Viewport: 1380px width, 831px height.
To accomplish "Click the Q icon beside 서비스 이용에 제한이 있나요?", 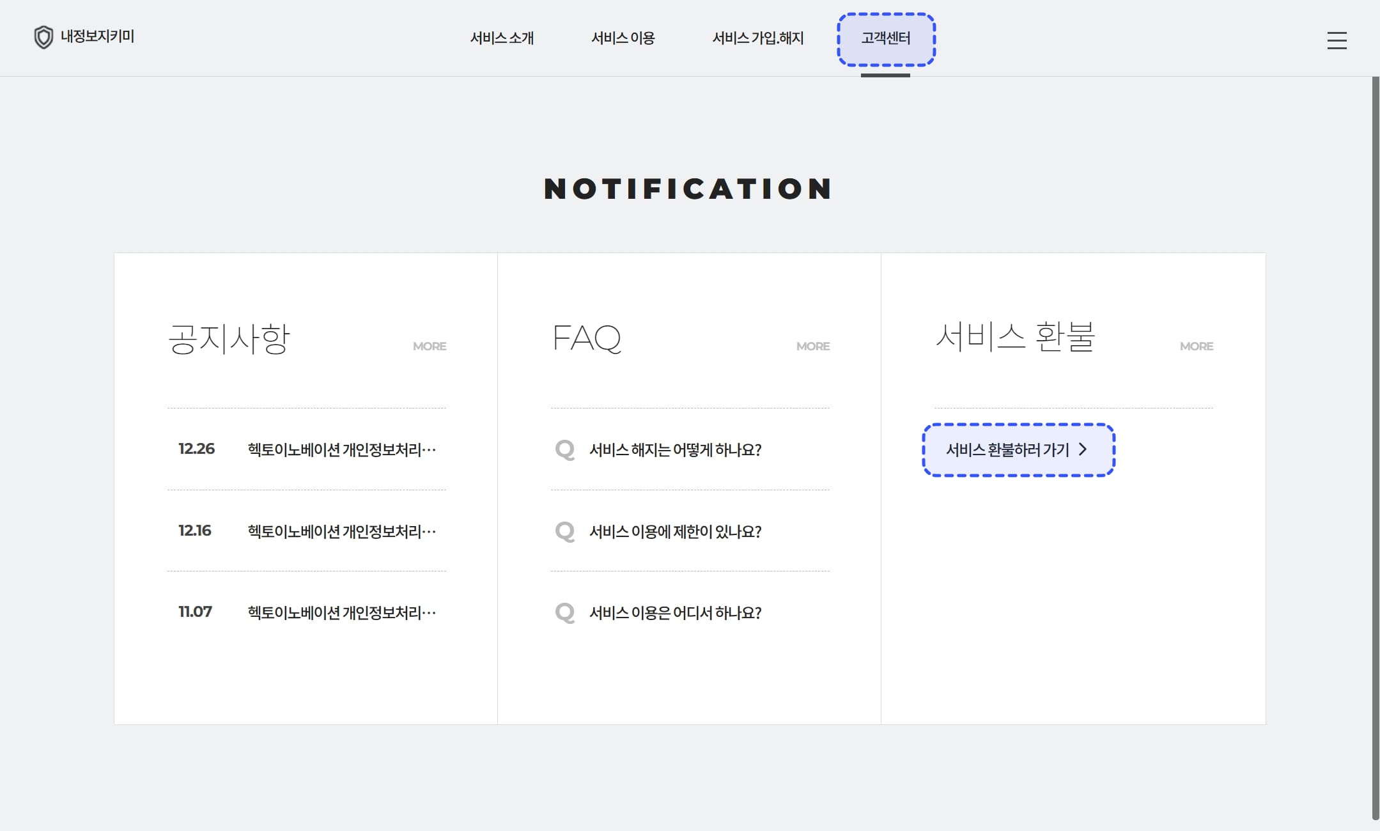I will point(565,531).
